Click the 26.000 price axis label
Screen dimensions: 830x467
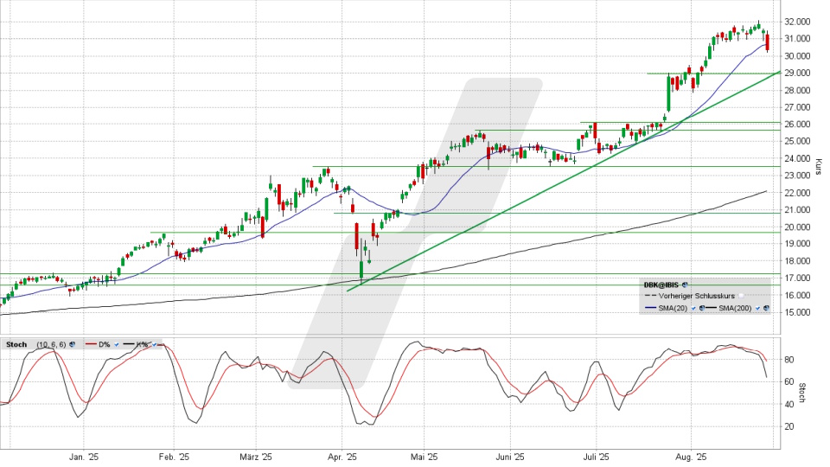coord(798,125)
